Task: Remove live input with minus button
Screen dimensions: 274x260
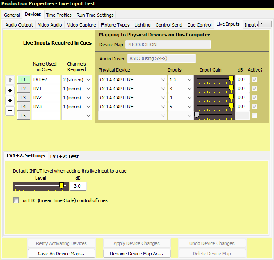Action: tap(10, 111)
